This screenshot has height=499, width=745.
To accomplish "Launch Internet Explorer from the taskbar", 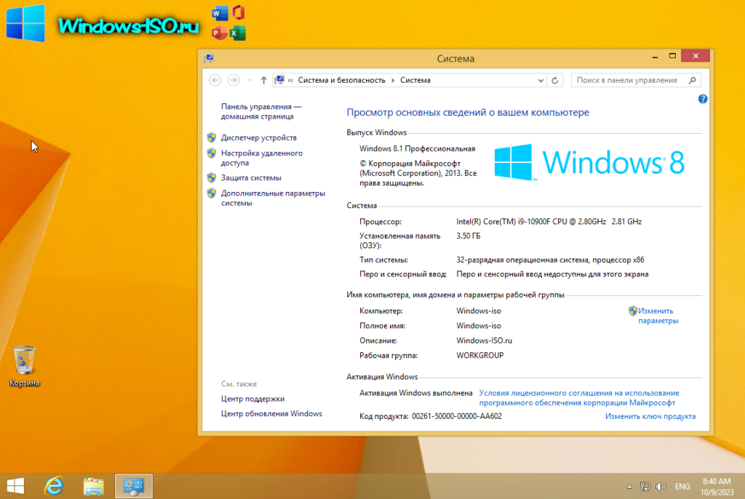I will coord(54,486).
